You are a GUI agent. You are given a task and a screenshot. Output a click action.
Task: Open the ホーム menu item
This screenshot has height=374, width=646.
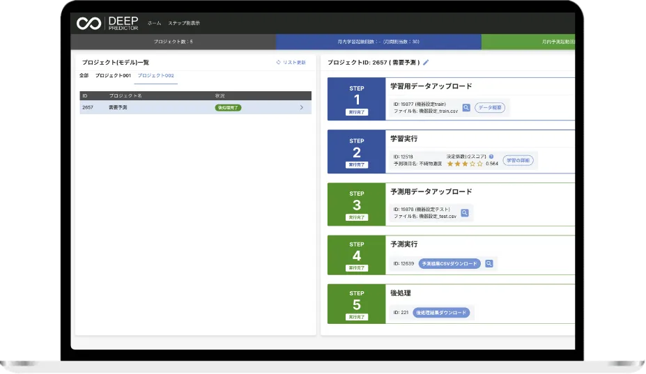tap(155, 23)
